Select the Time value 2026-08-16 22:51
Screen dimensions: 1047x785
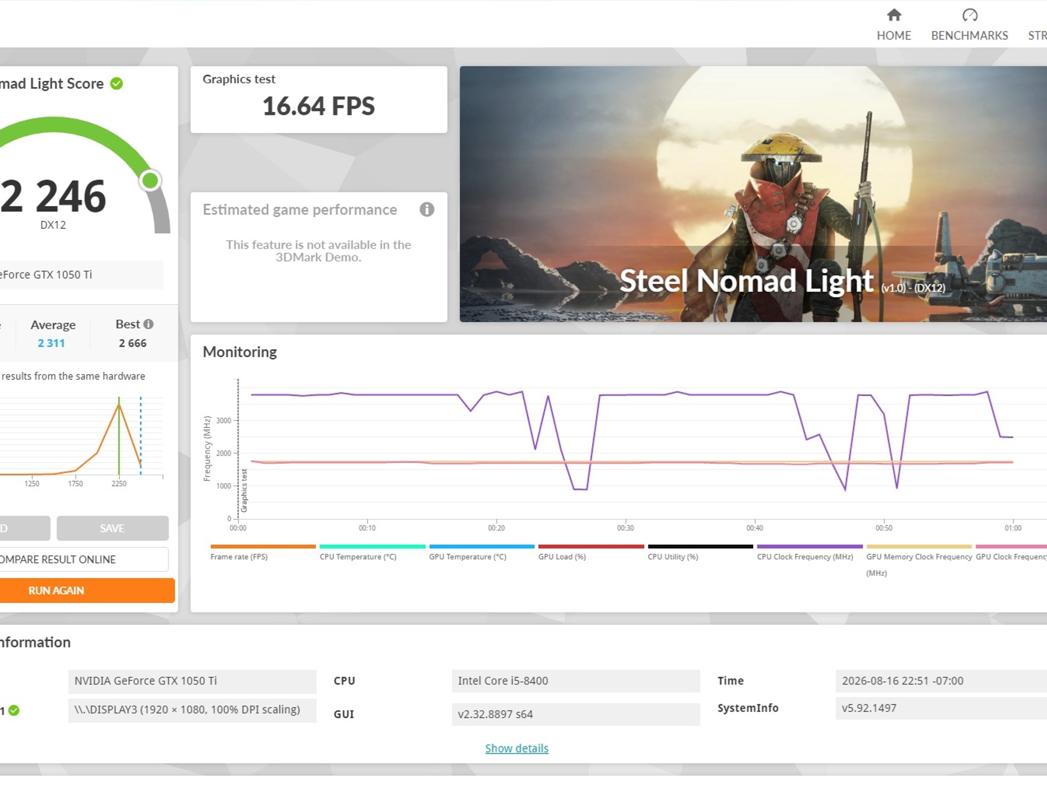point(941,681)
